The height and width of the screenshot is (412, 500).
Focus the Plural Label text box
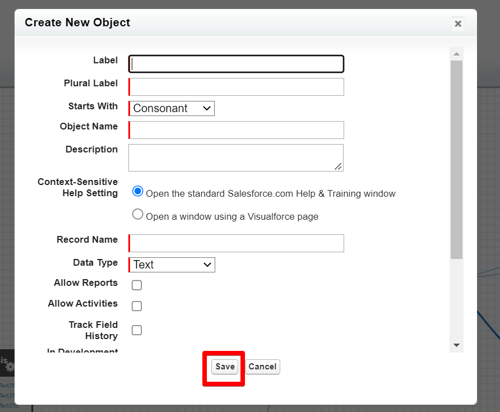coord(237,87)
